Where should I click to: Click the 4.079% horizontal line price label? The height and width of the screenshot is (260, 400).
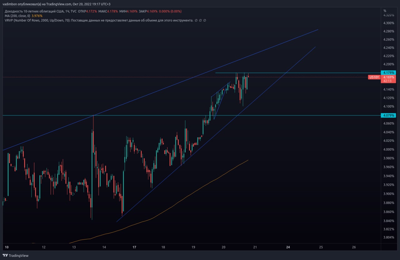point(389,115)
